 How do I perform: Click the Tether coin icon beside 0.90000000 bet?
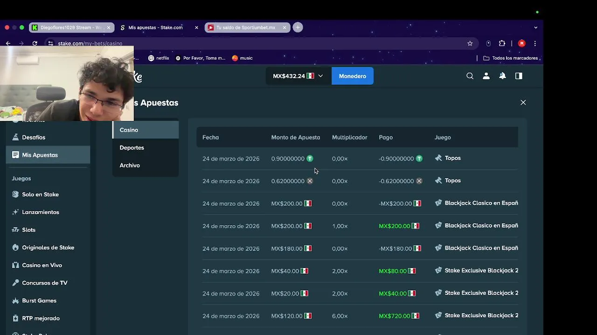tap(310, 159)
